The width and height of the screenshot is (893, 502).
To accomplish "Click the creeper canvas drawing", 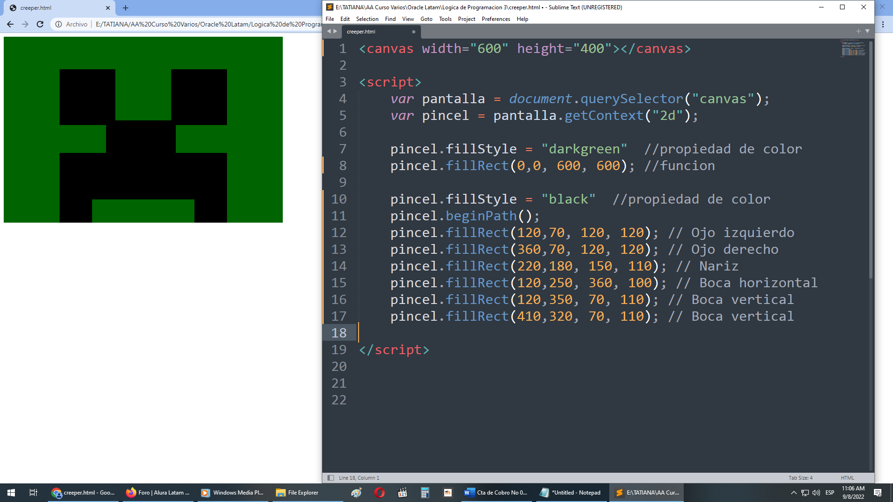I will (x=143, y=130).
